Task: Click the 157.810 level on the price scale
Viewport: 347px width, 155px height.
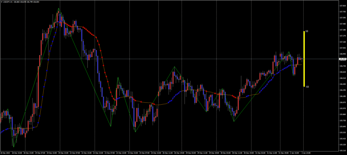Action: pyautogui.click(x=342, y=5)
